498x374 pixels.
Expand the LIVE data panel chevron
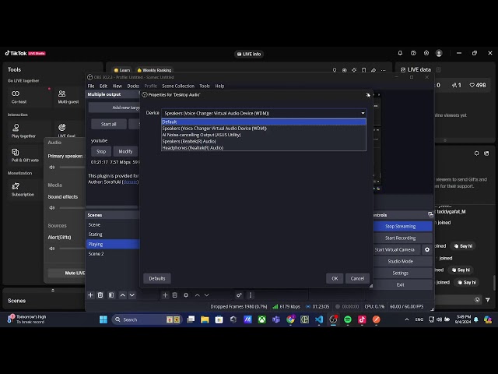click(x=445, y=140)
